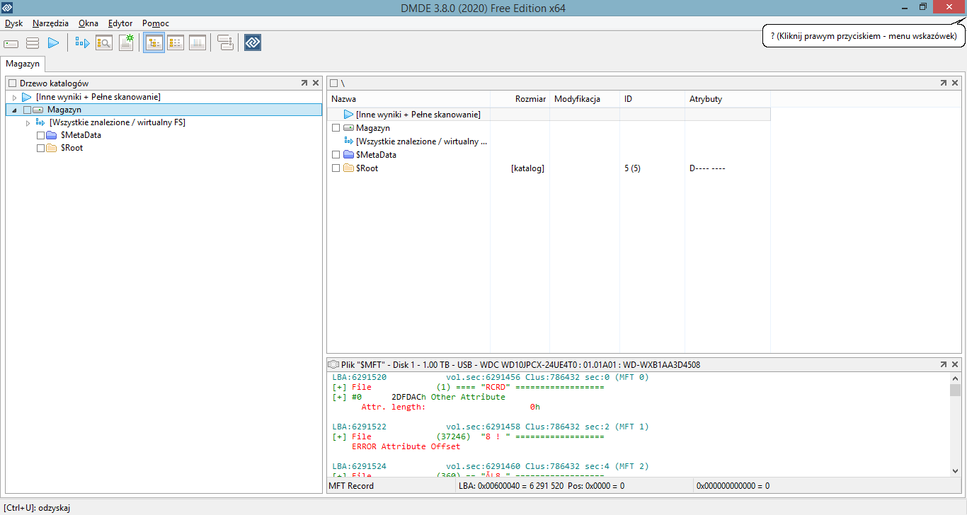This screenshot has height=515, width=967.
Task: Check the Magazyn checkbox in the tree
Action: [x=27, y=110]
